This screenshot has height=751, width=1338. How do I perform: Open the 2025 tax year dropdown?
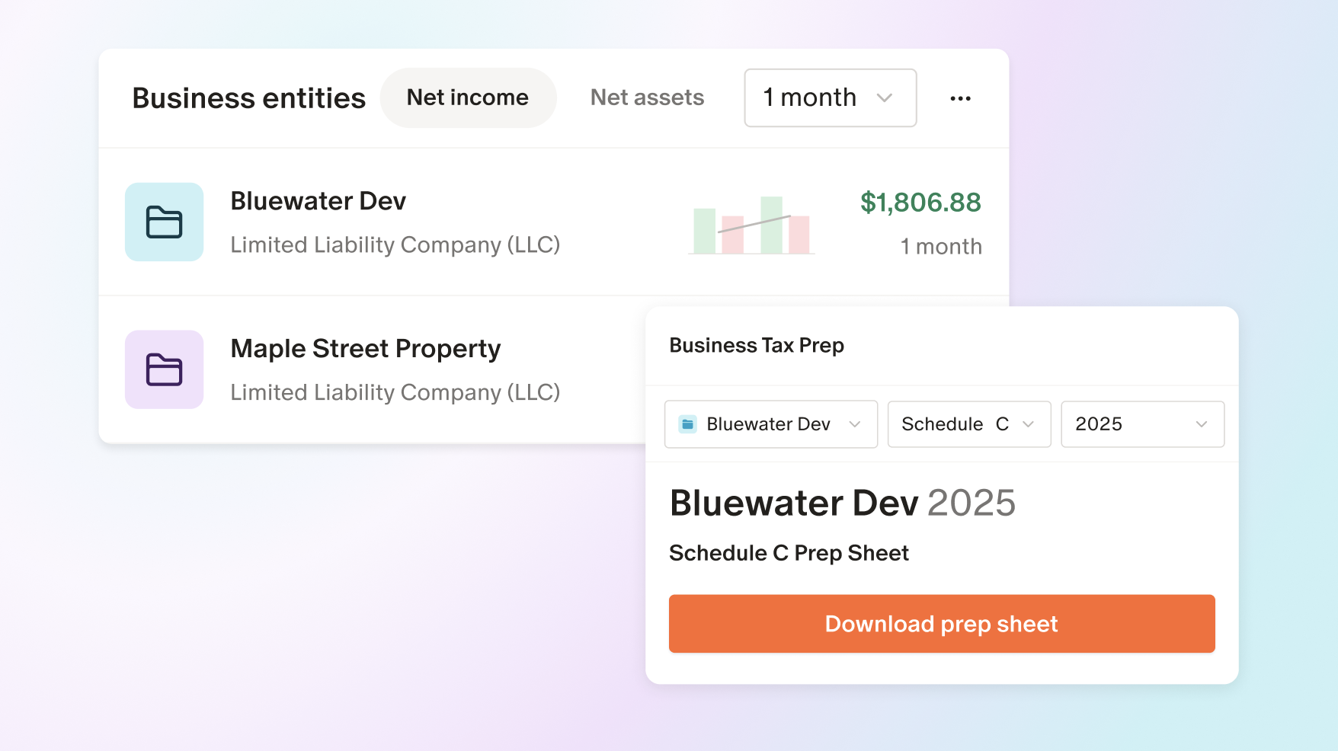(x=1141, y=424)
